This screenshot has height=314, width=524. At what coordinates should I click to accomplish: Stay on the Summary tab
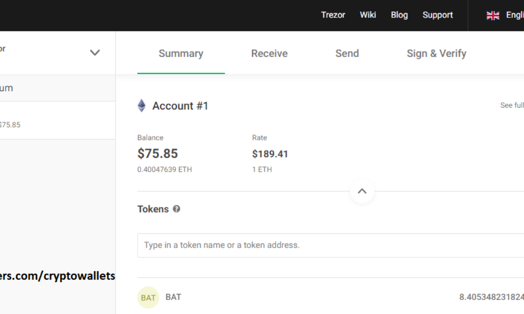(x=181, y=53)
